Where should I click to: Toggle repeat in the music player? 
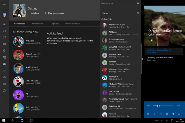179,114
